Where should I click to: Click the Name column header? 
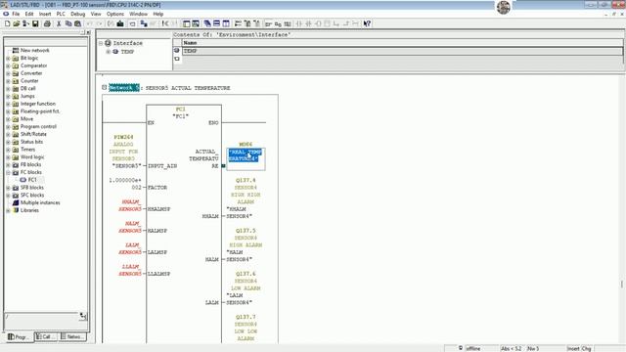point(402,43)
